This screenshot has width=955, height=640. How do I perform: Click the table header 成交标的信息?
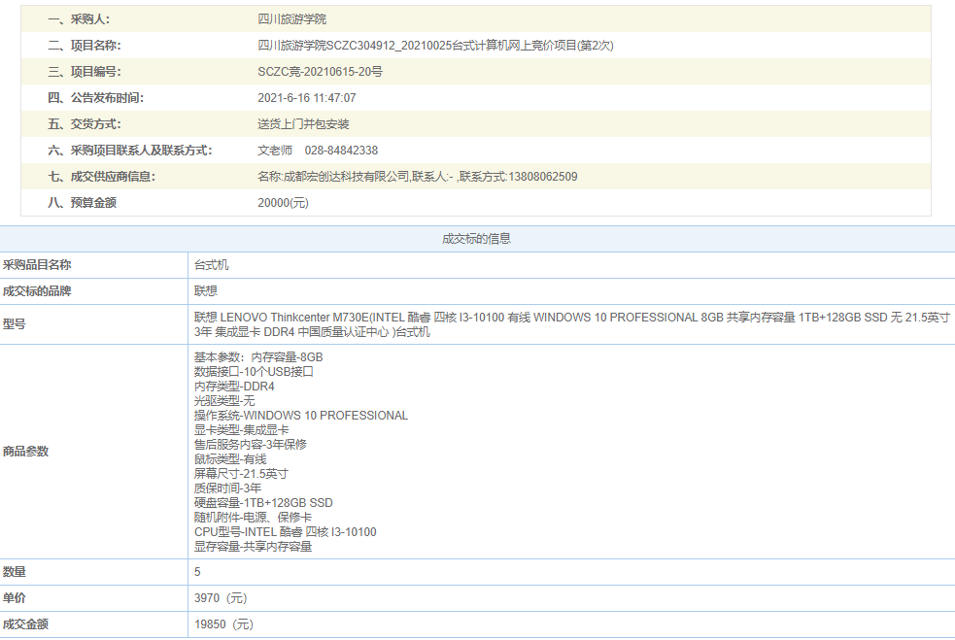[x=476, y=239]
